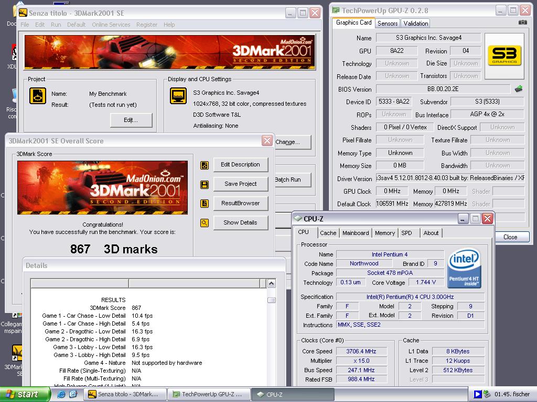Click the Edit Description button
The height and width of the screenshot is (402, 537).
click(240, 165)
